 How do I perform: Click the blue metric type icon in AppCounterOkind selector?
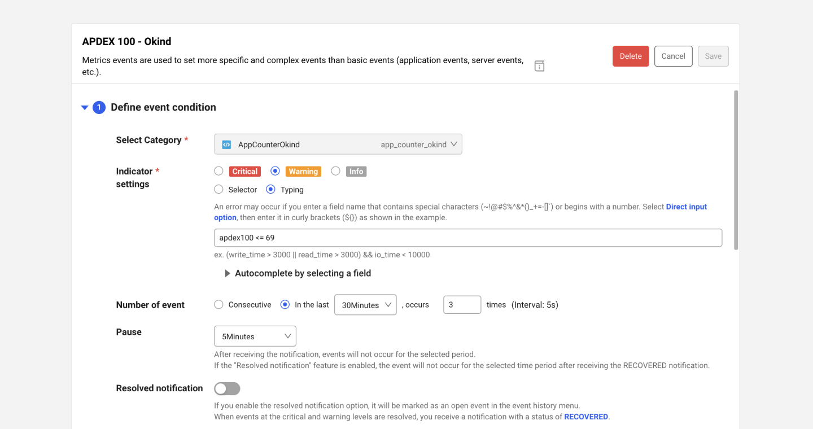coord(226,144)
